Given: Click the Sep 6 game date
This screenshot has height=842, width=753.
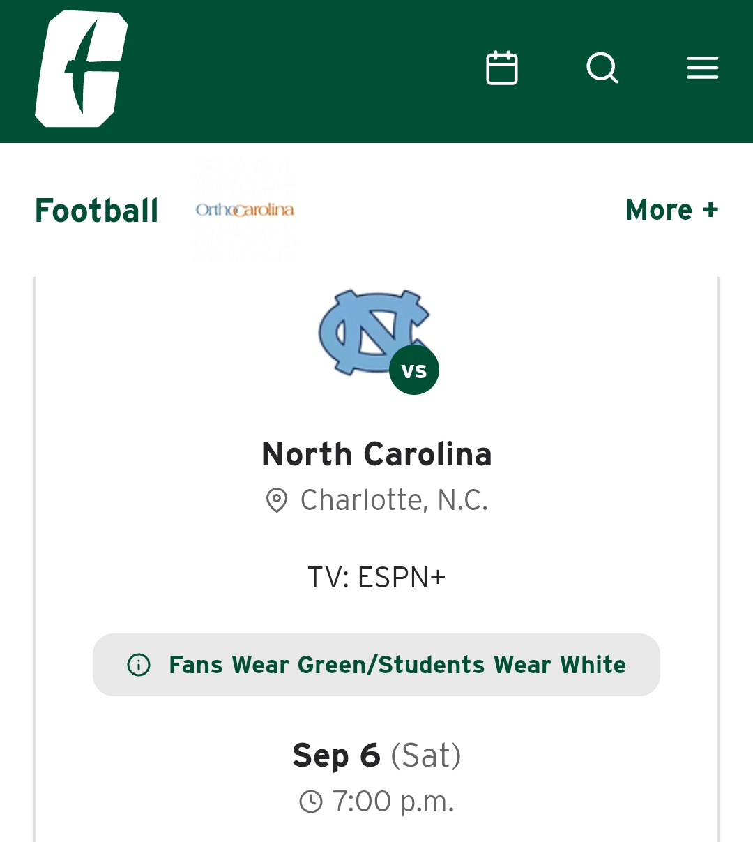Looking at the screenshot, I should (x=337, y=755).
